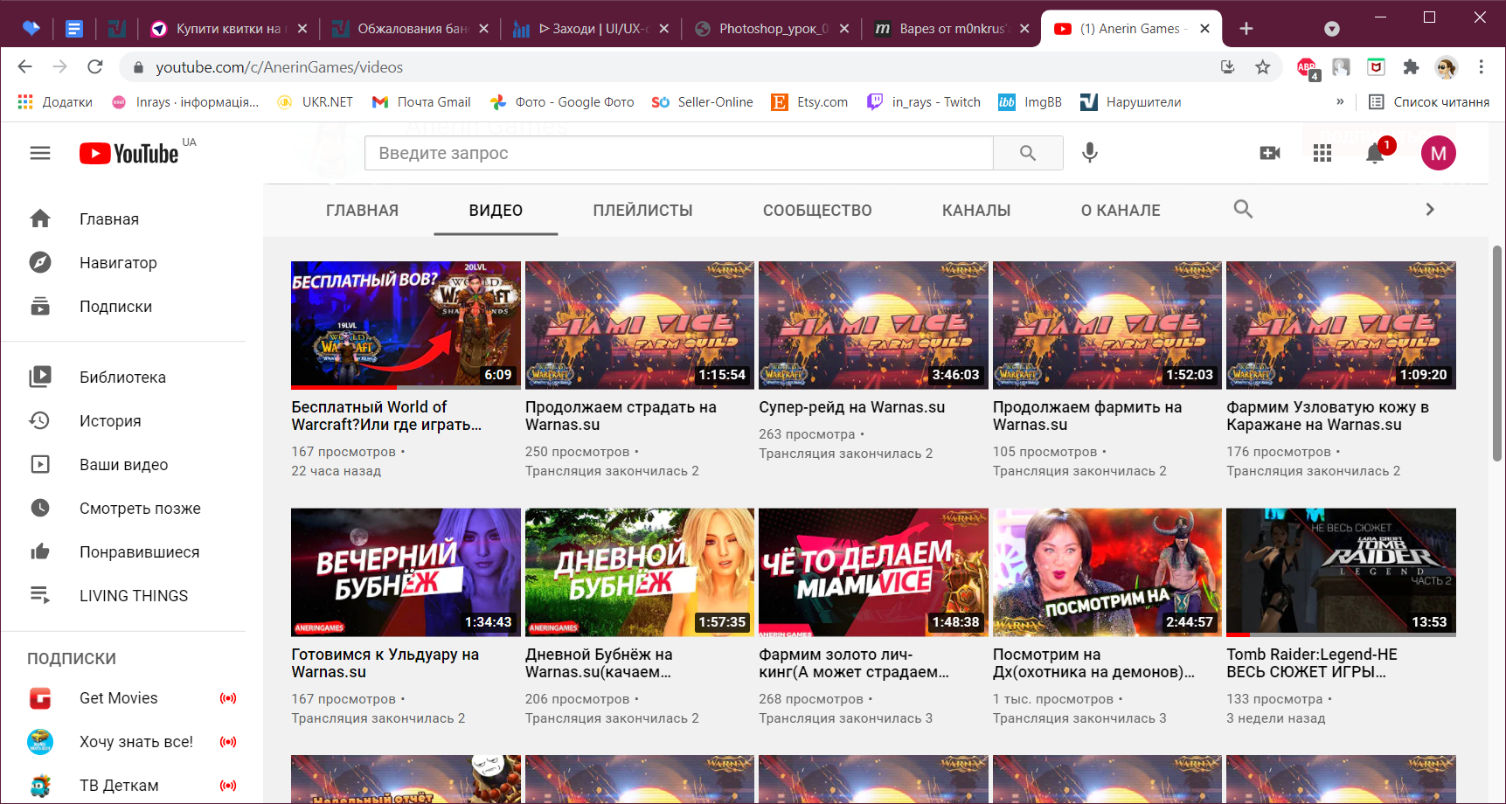Select the ВИДЕО channel tab
Screen dimensions: 1506x804
pyautogui.click(x=496, y=211)
